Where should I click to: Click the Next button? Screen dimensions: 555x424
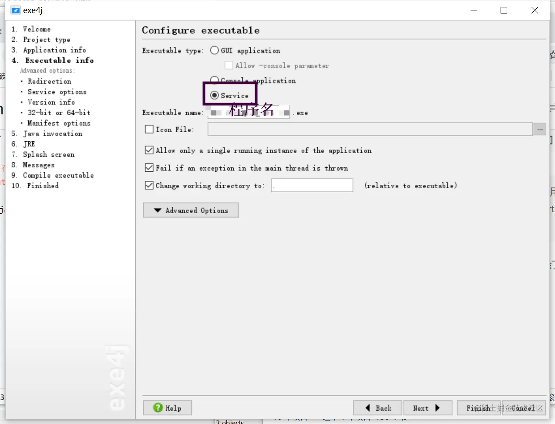[428, 408]
